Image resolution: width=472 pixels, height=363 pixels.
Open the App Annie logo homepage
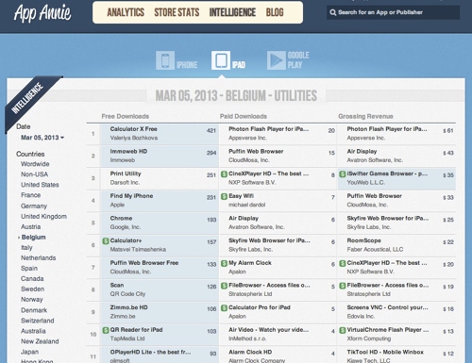click(x=42, y=13)
